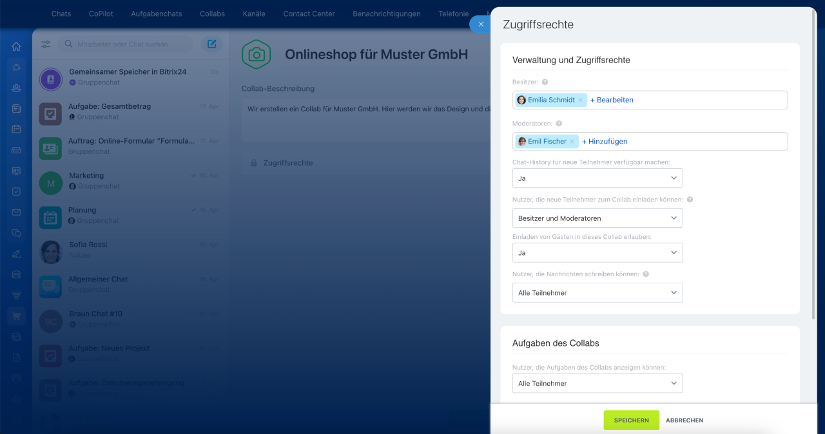This screenshot has width=825, height=434.
Task: Click the collab camera hexagon avatar
Action: [257, 55]
